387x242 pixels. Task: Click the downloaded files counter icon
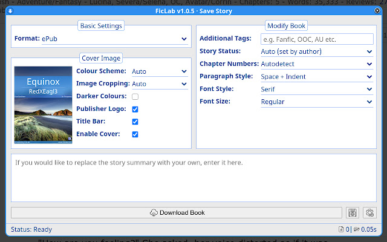pos(342,230)
